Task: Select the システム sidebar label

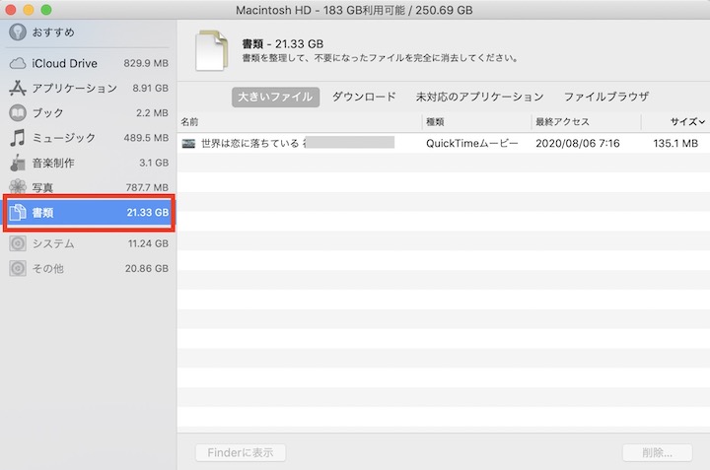Action: (x=53, y=243)
